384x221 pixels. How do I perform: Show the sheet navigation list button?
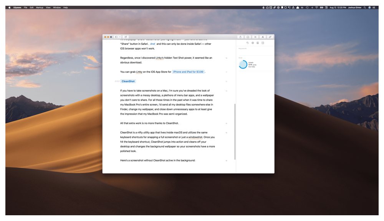(255, 37)
